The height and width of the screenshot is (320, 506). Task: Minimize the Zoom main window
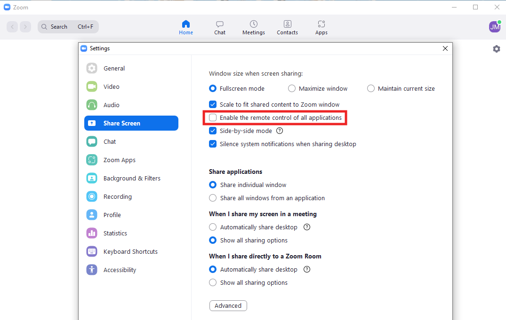point(454,7)
